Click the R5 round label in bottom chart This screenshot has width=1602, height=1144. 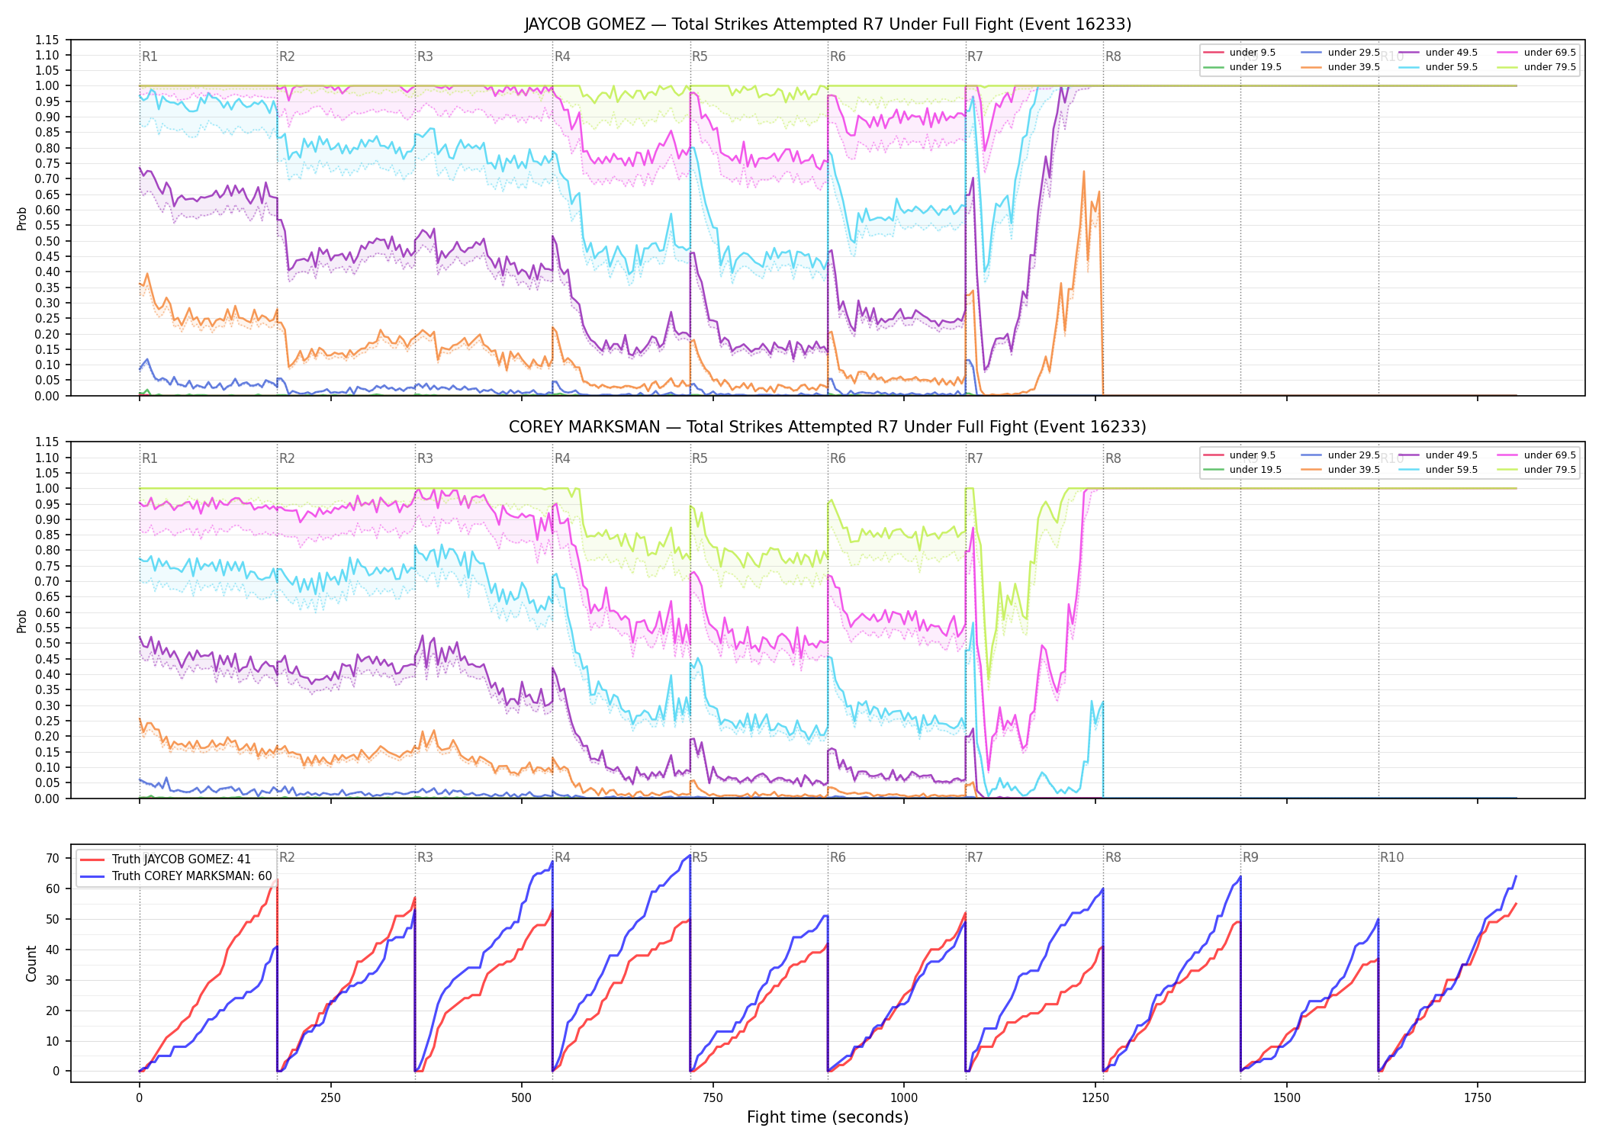point(700,857)
